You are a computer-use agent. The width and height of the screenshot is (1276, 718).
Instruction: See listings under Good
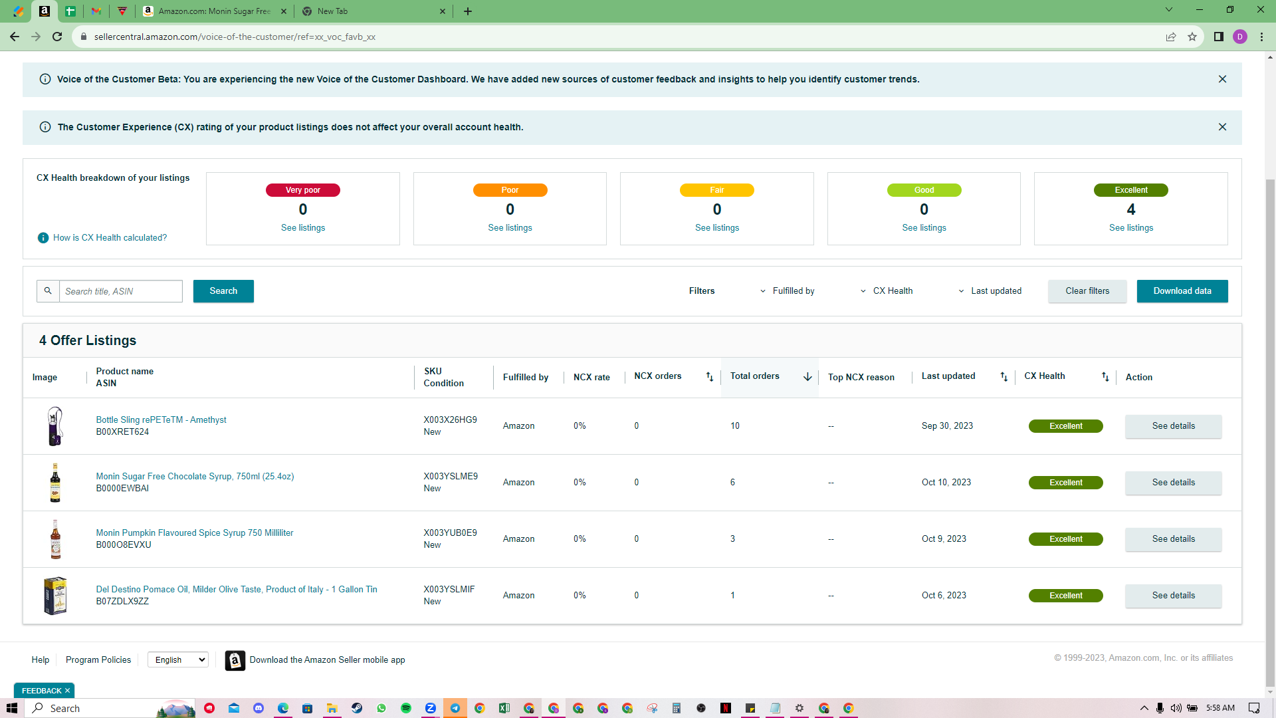pos(924,228)
